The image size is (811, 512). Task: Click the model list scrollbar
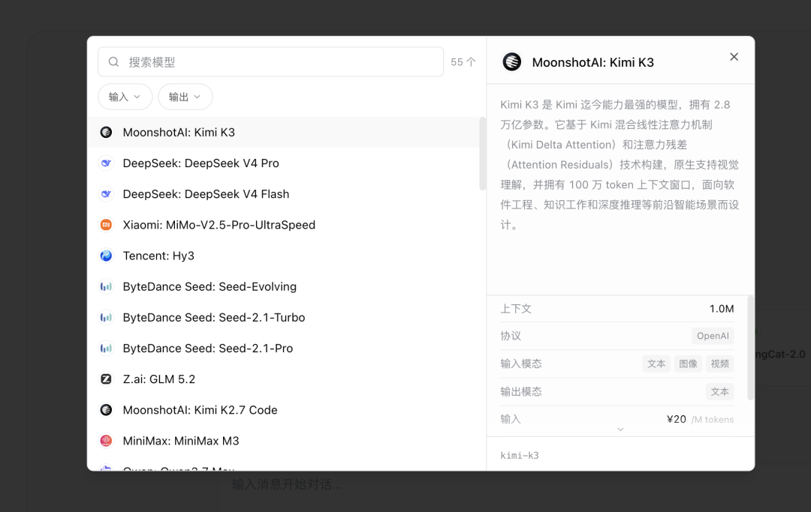pos(483,154)
